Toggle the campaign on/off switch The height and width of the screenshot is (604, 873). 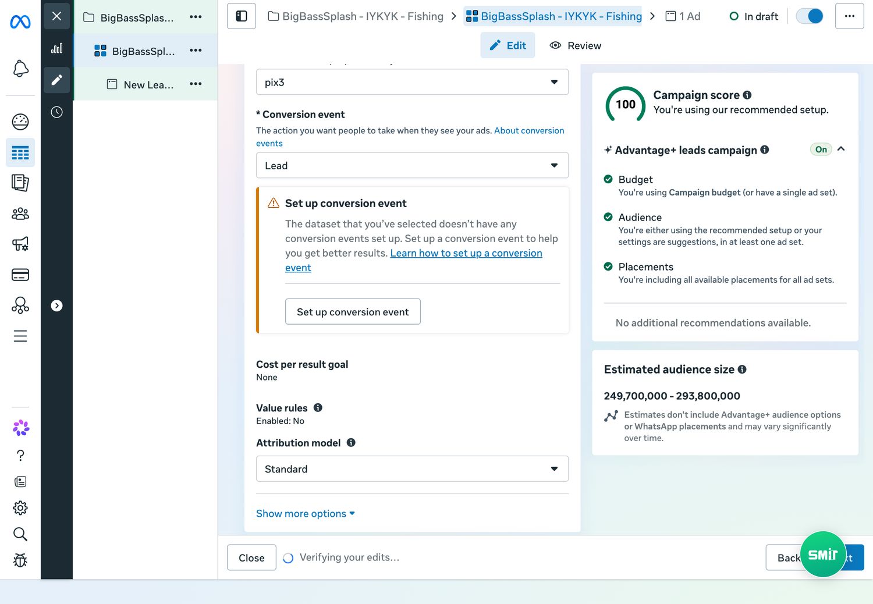point(810,16)
